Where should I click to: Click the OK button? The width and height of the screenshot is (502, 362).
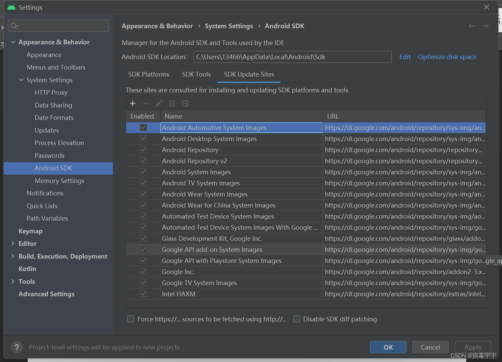(x=388, y=347)
